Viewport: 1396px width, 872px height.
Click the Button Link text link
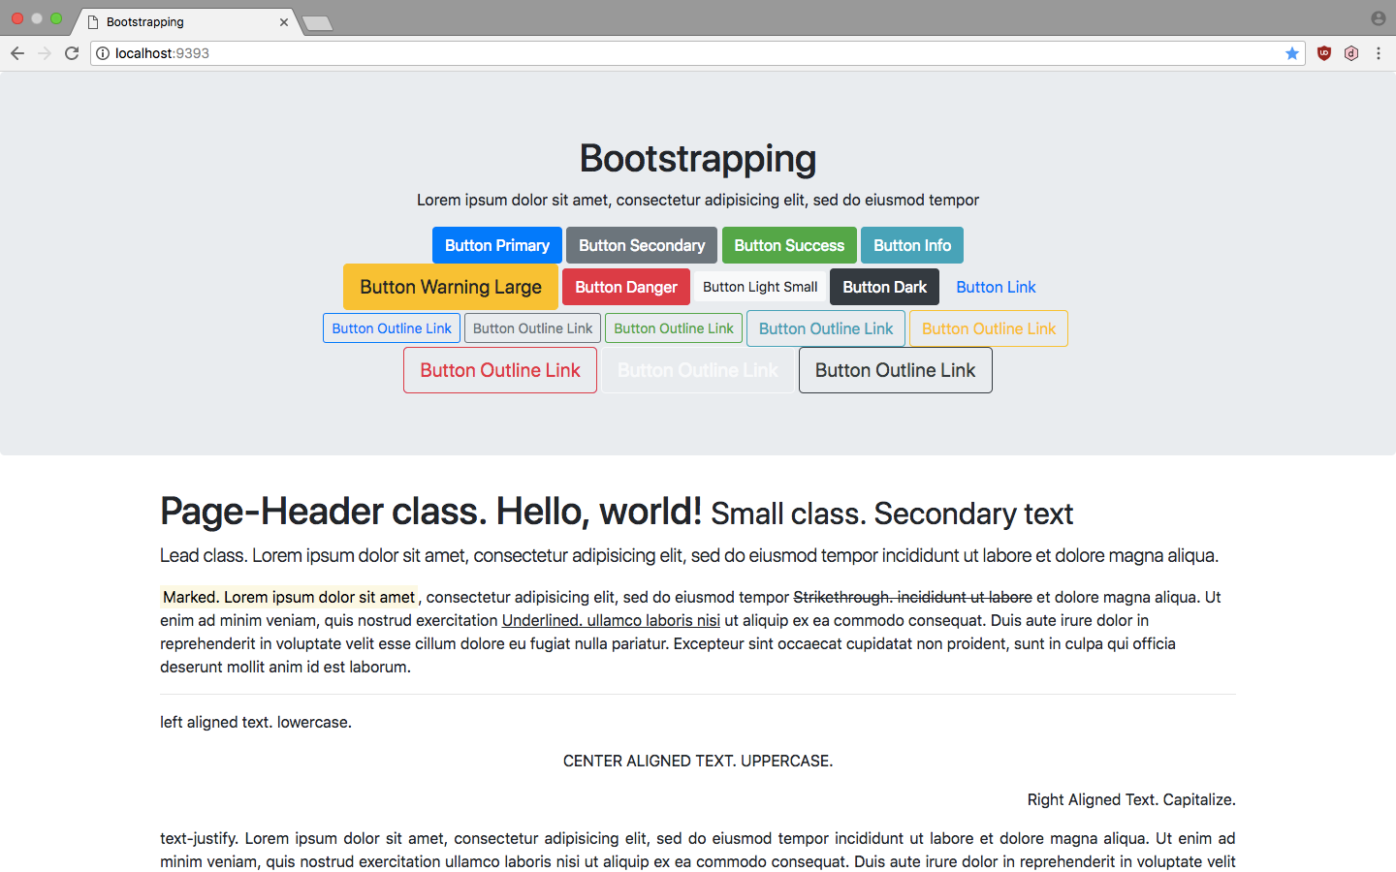[996, 287]
